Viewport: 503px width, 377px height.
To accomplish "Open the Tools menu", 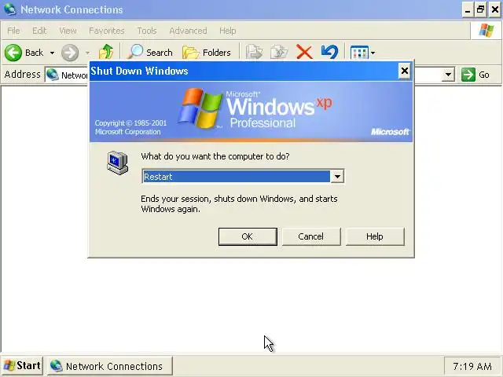I will point(147,31).
